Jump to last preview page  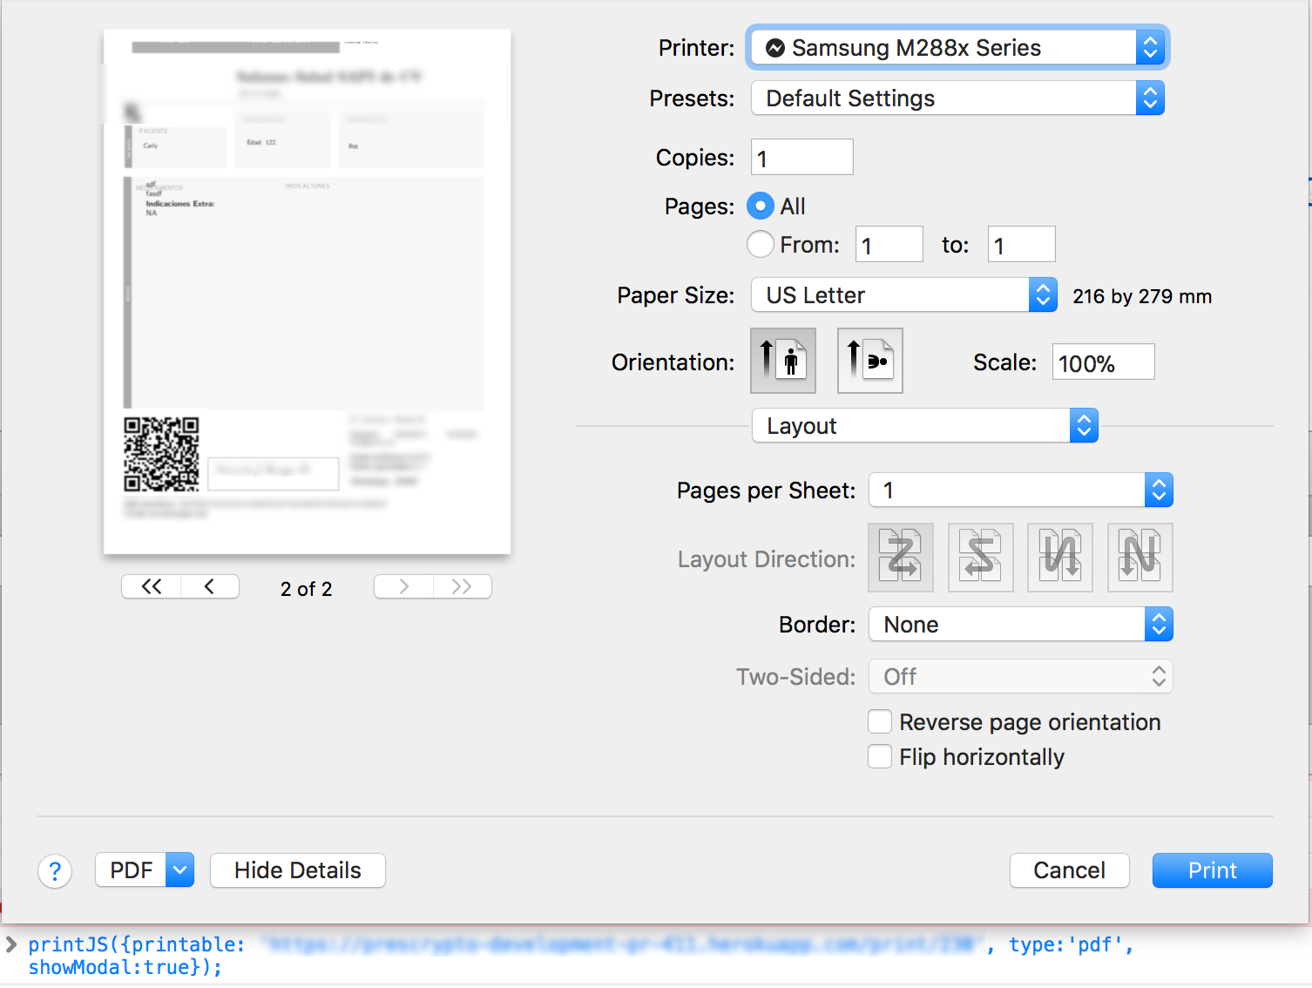pos(463,586)
